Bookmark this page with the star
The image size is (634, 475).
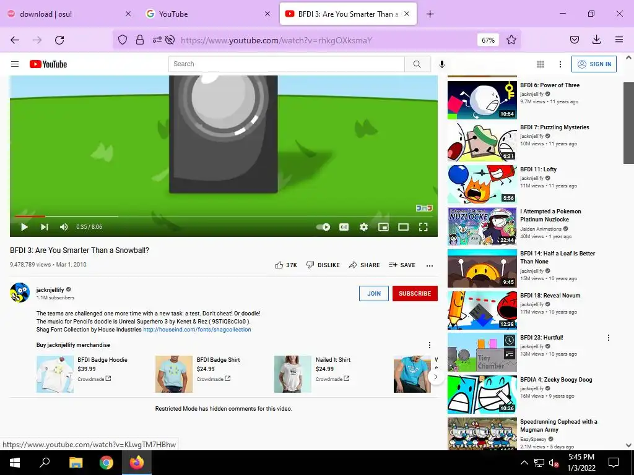click(511, 40)
